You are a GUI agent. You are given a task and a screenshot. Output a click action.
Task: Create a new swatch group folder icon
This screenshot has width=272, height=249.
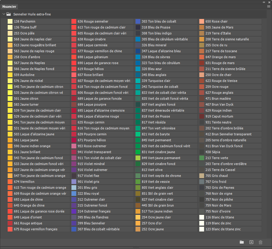[242, 242]
